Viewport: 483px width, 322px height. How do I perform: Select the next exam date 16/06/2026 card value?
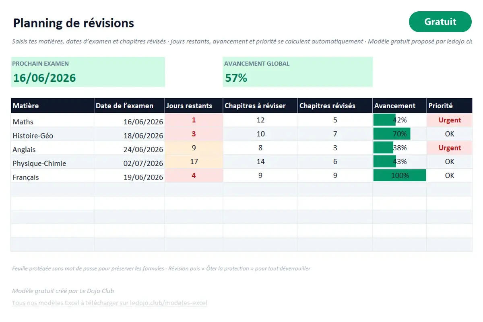44,78
